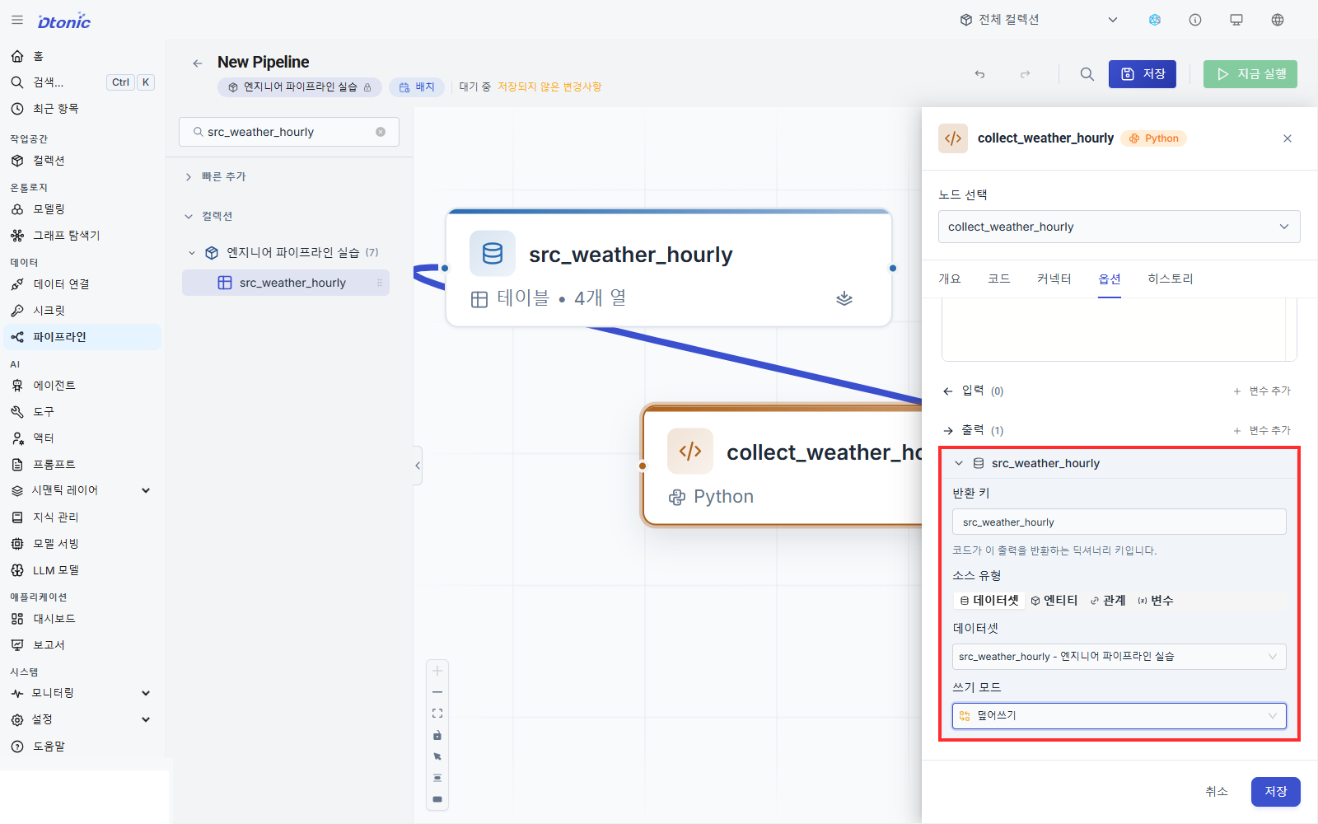Select 엔티티 source type
This screenshot has width=1318, height=824.
click(x=1054, y=601)
